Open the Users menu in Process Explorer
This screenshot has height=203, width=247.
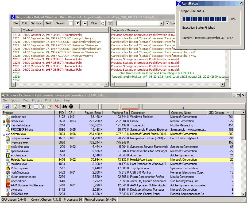[57, 100]
